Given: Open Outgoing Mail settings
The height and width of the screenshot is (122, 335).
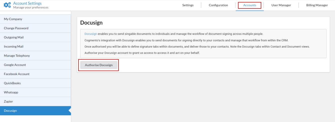Looking at the screenshot, I should pyautogui.click(x=14, y=38).
